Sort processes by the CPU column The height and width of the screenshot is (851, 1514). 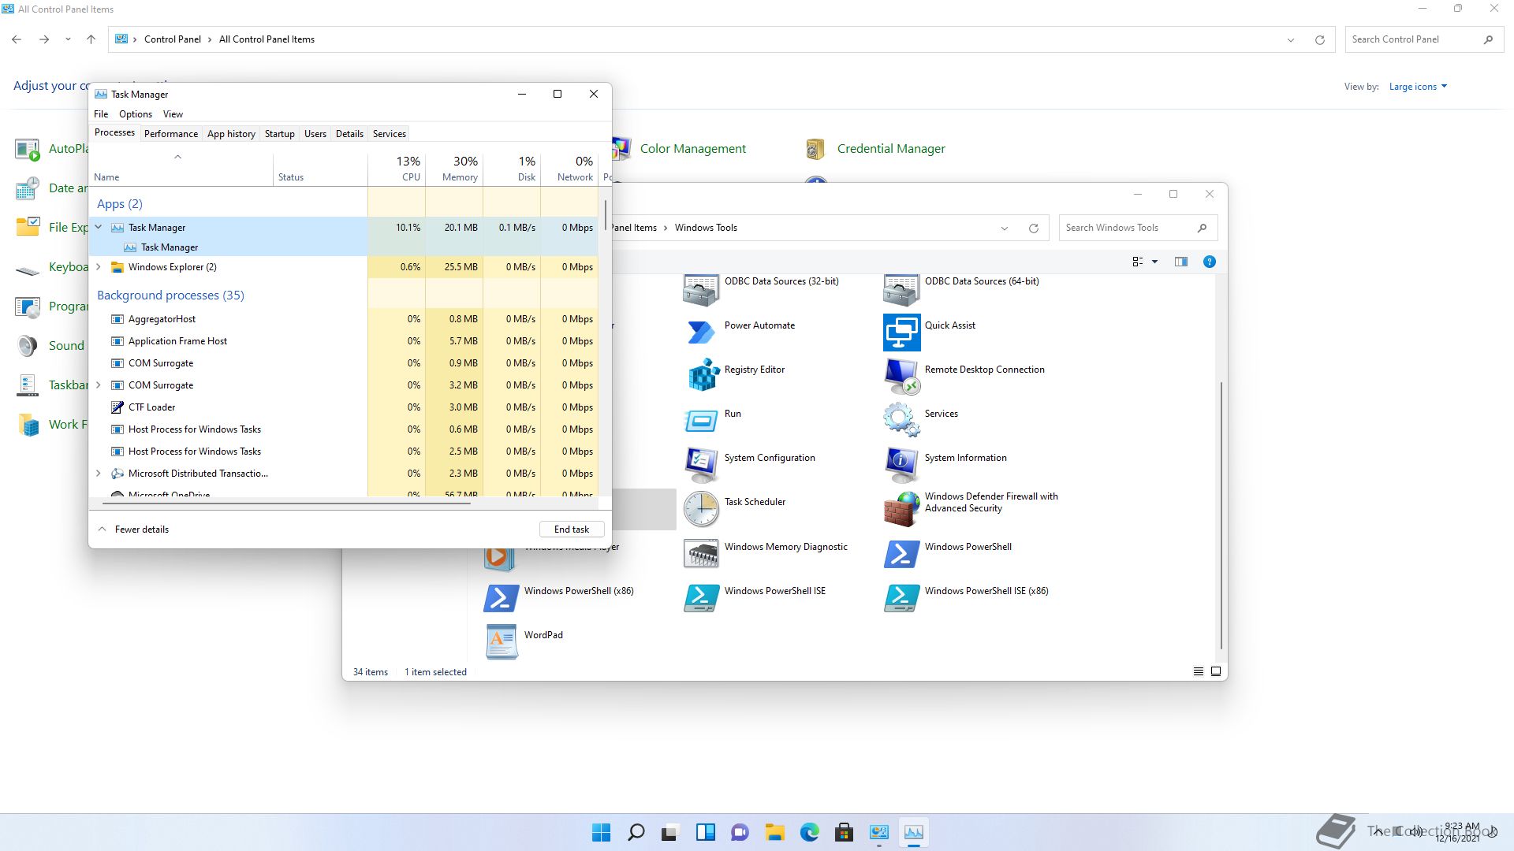pos(397,169)
